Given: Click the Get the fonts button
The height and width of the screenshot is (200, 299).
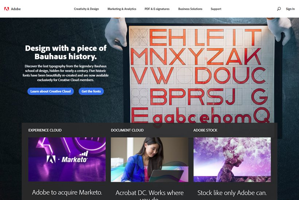Looking at the screenshot, I should click(91, 91).
